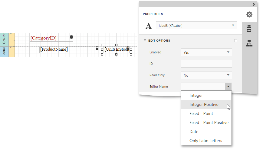Click the Editor Name property label
The width and height of the screenshot is (260, 149).
(x=159, y=87)
